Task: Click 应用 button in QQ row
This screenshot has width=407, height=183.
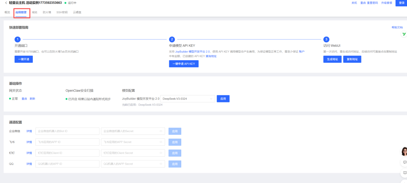Action: [x=175, y=164]
